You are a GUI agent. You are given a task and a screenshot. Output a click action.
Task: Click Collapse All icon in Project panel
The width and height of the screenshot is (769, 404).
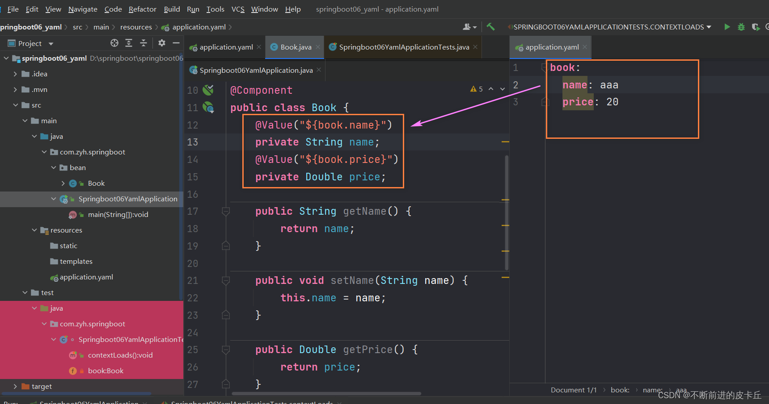(x=144, y=43)
